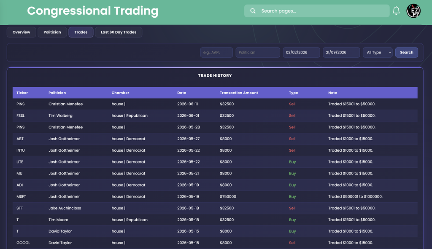432x249 pixels.
Task: Select the MU ticker cell
Action: click(x=19, y=173)
